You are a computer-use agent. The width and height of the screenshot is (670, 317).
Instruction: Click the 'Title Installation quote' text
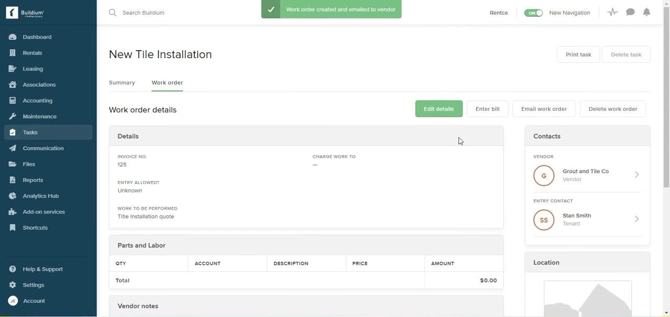(146, 217)
